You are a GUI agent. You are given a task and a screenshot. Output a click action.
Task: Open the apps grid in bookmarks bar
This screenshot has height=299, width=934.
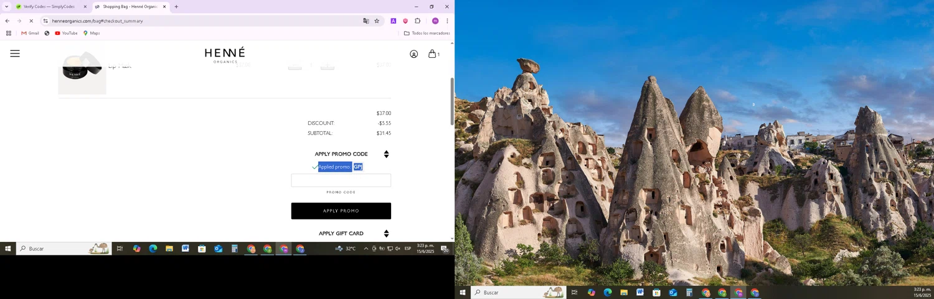click(9, 34)
